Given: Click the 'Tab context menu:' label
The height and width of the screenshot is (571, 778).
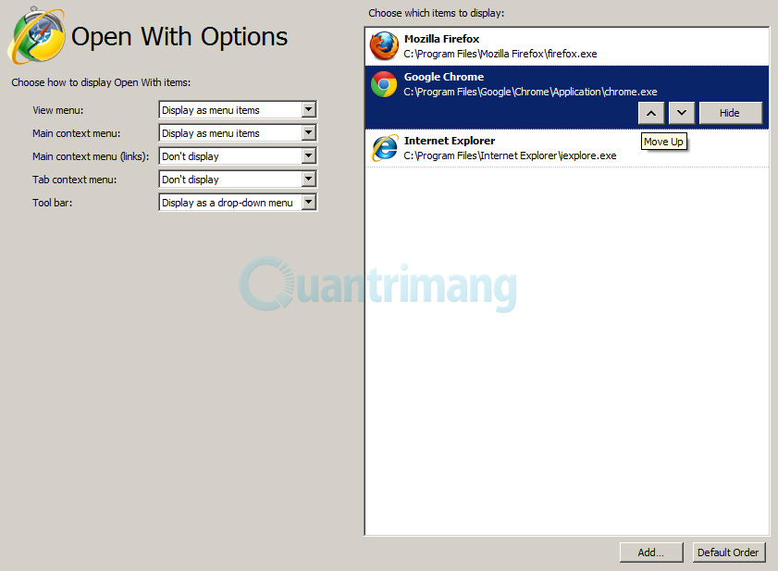Looking at the screenshot, I should pos(74,180).
